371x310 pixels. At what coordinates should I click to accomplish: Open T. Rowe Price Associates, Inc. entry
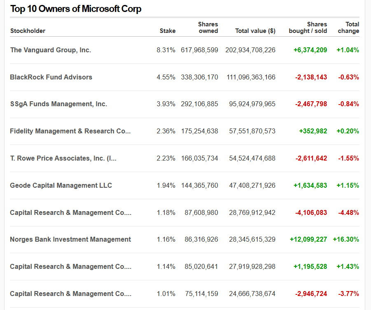63,158
